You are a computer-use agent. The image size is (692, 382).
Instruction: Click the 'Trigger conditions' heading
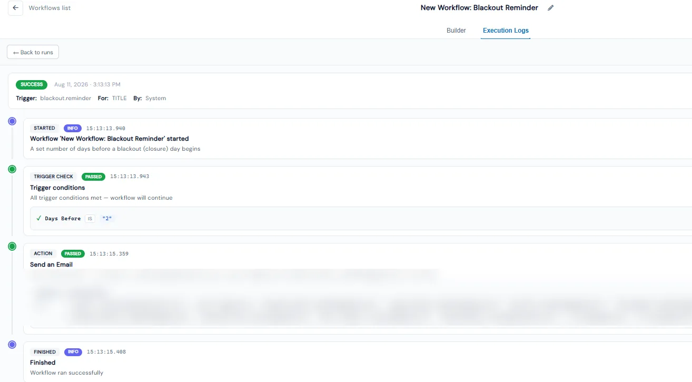click(x=57, y=188)
